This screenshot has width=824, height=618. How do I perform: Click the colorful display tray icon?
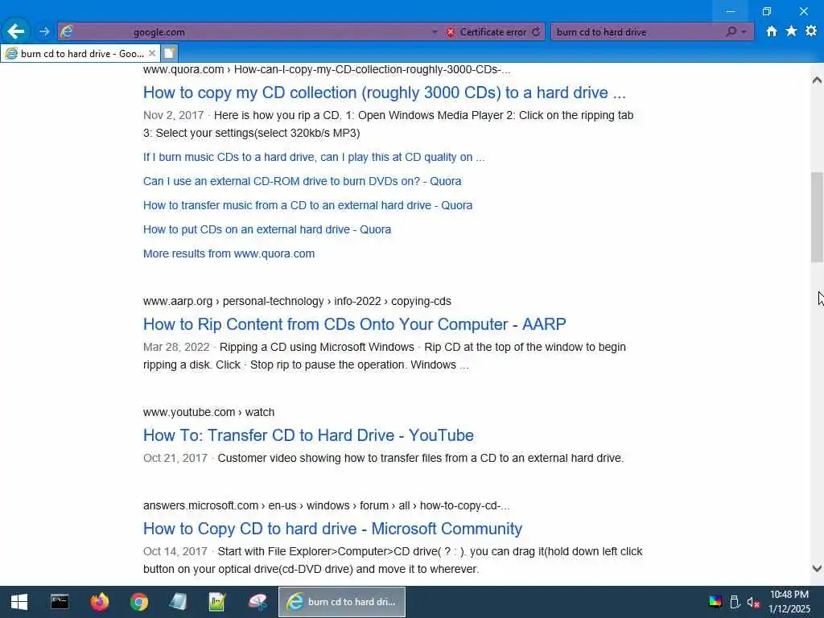pyautogui.click(x=715, y=602)
